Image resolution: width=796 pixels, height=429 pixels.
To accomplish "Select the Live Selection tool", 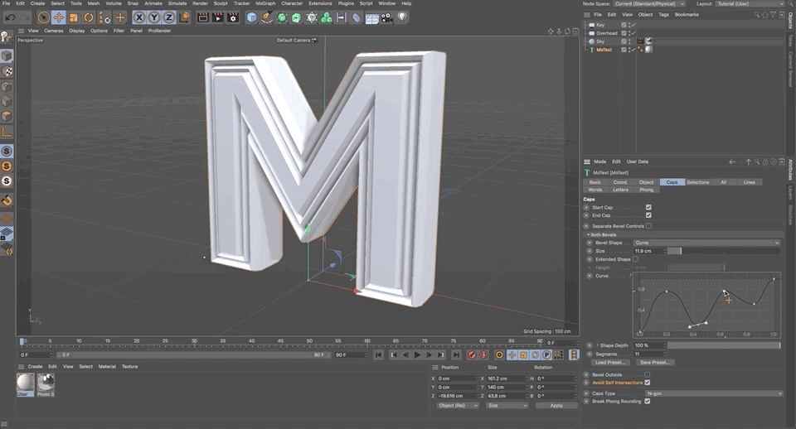I will [44, 17].
